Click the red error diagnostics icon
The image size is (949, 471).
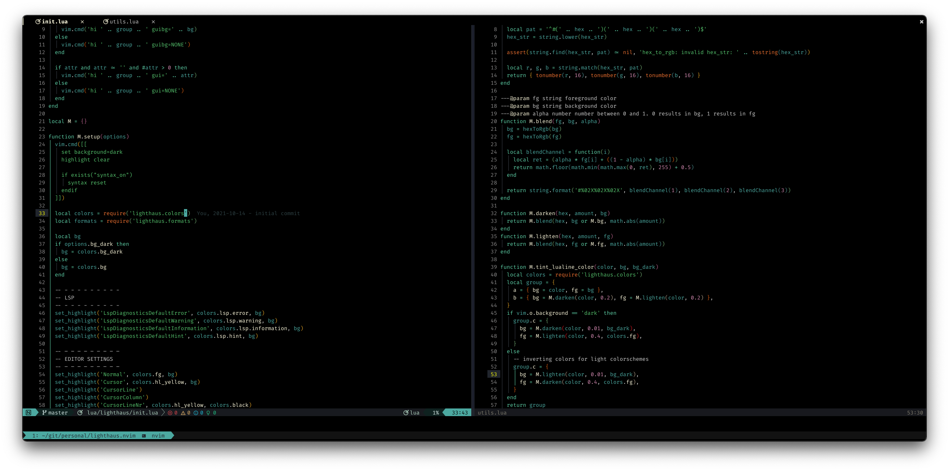pyautogui.click(x=170, y=412)
